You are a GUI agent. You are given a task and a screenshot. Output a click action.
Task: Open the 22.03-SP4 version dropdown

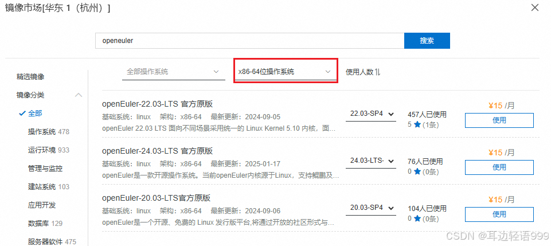(371, 114)
